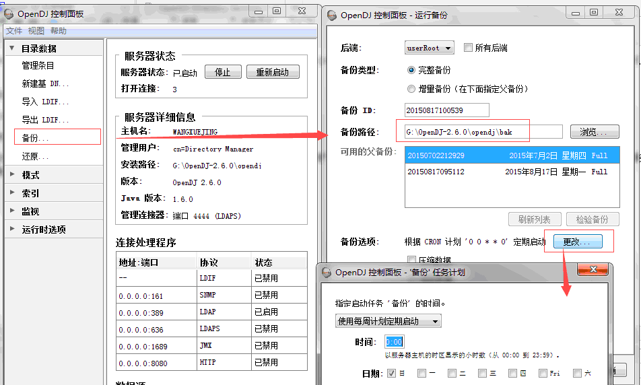Open the userRoot backend dropdown
Viewport: 641px width, 385px height.
click(x=430, y=48)
